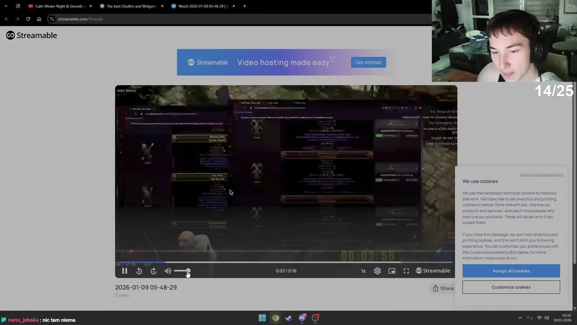Go forward in browser history
The height and width of the screenshot is (325, 577).
(x=17, y=19)
